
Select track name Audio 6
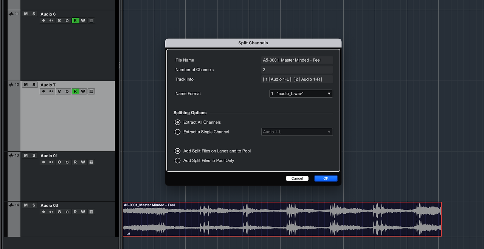point(48,14)
